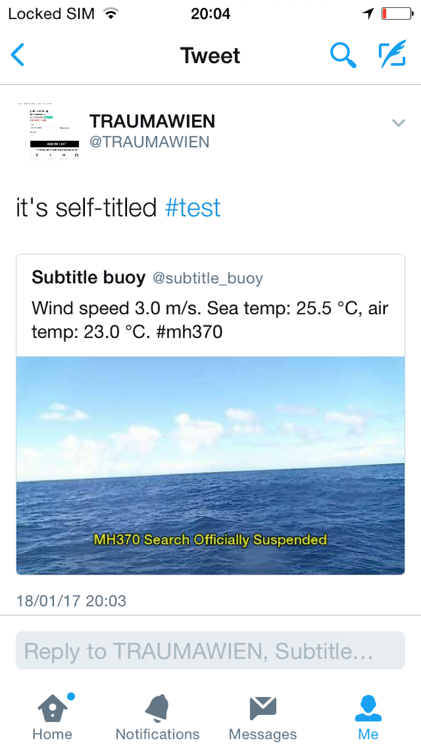The image size is (421, 747).
Task: Open the quoted Subtitle buoy tweet text
Action: click(210, 320)
